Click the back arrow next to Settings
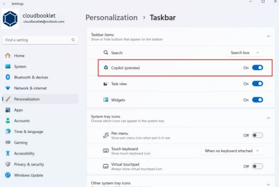Screen dimensions: 279x187 (x=4, y=3)
